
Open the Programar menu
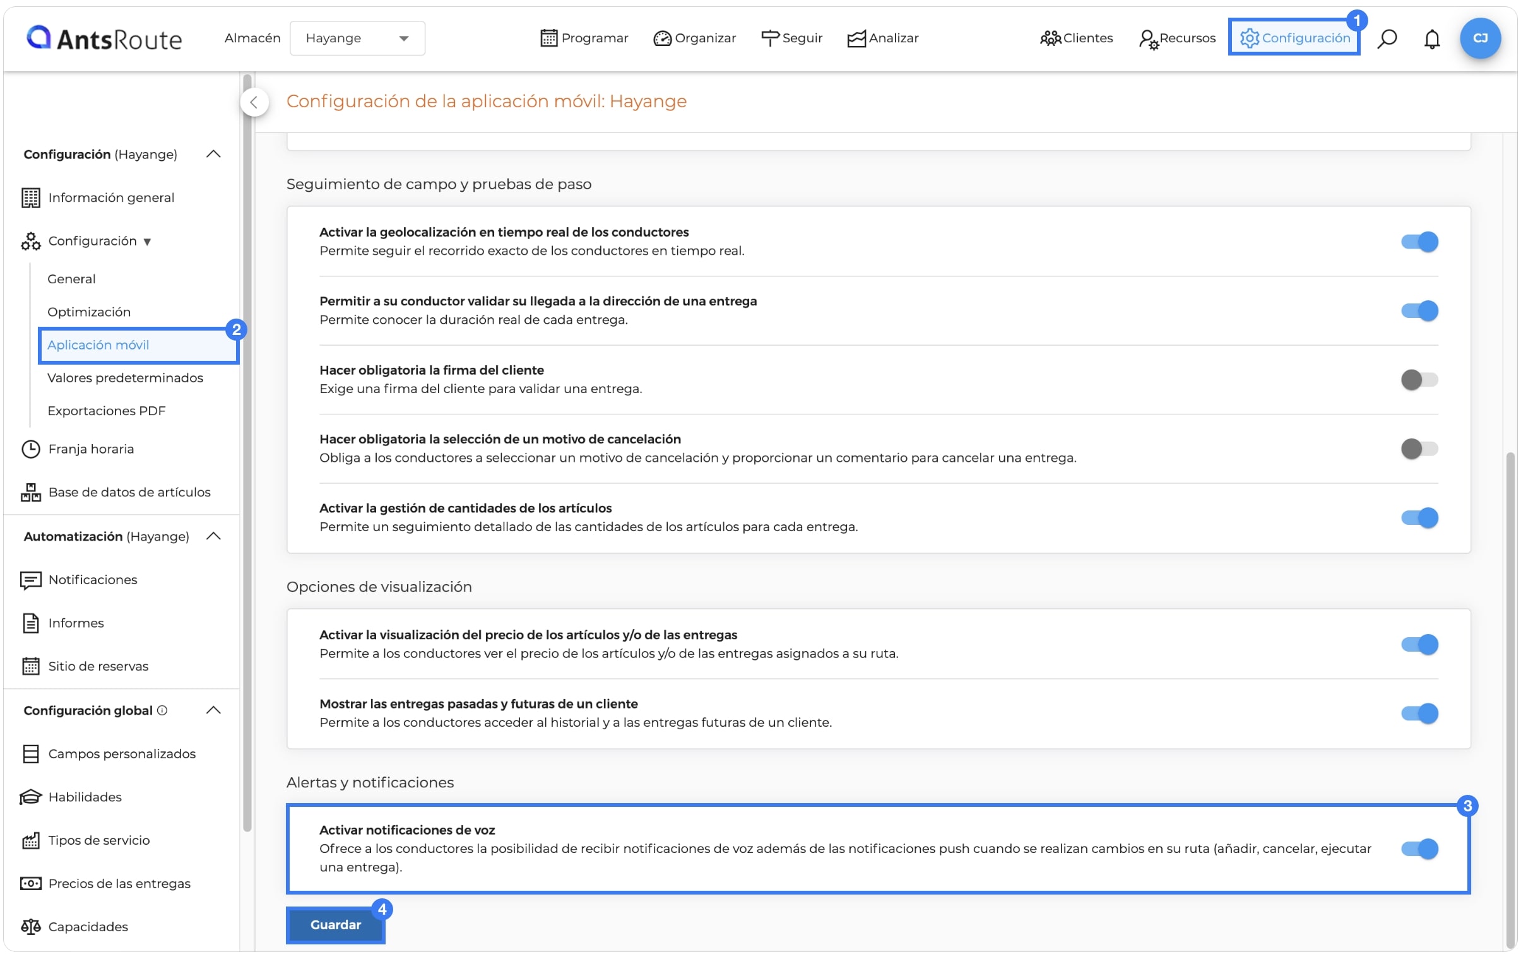pos(584,38)
